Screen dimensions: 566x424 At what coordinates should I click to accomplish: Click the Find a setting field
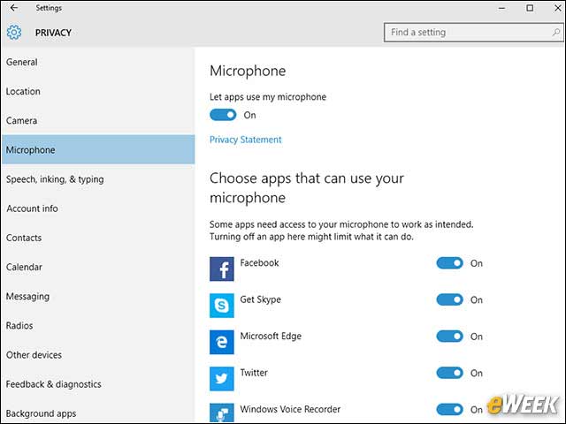click(473, 33)
